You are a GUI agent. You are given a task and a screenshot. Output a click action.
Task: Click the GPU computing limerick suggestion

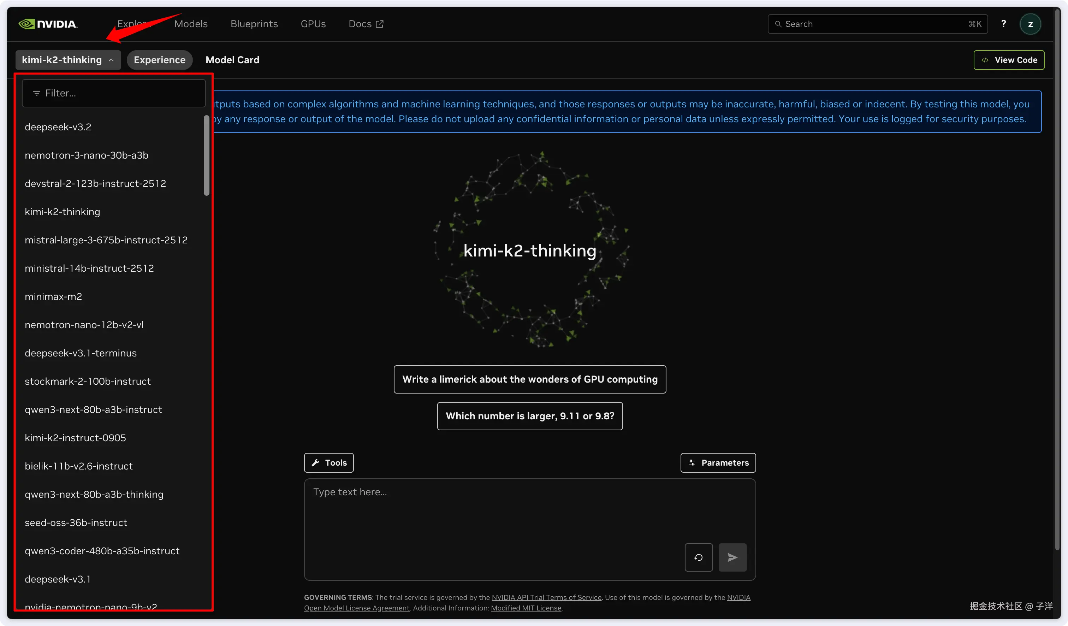[530, 379]
